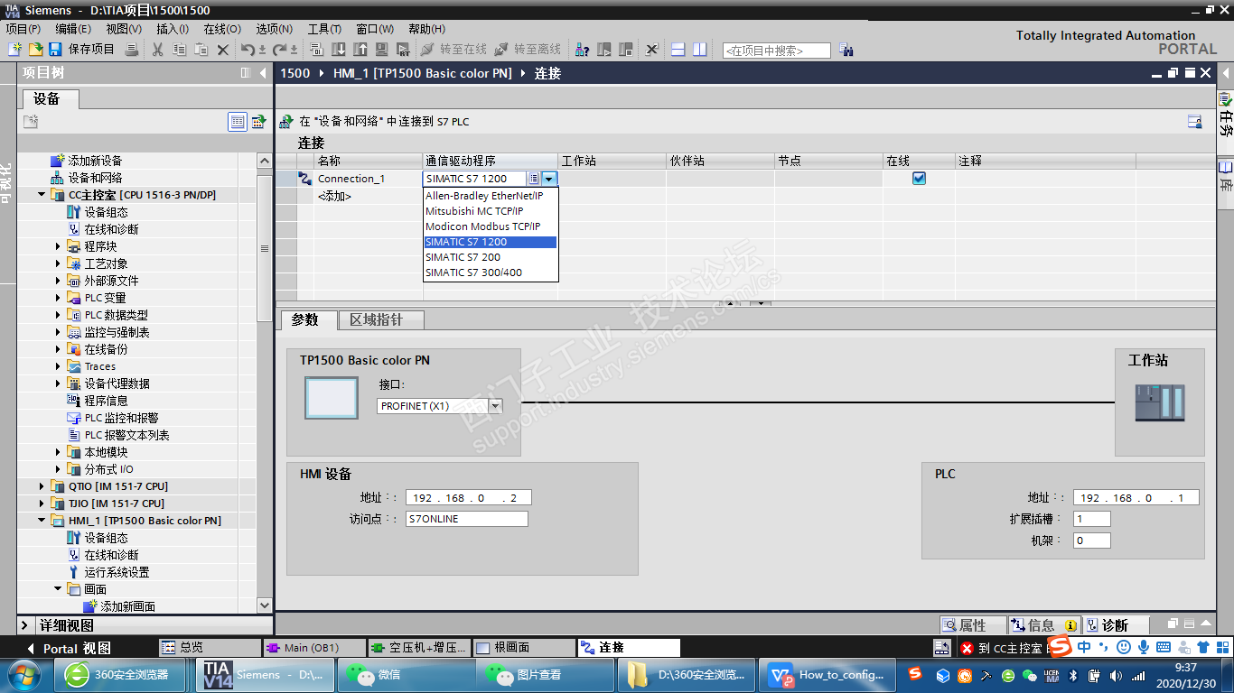
Task: Click the Print icon in toolbar
Action: tap(132, 50)
